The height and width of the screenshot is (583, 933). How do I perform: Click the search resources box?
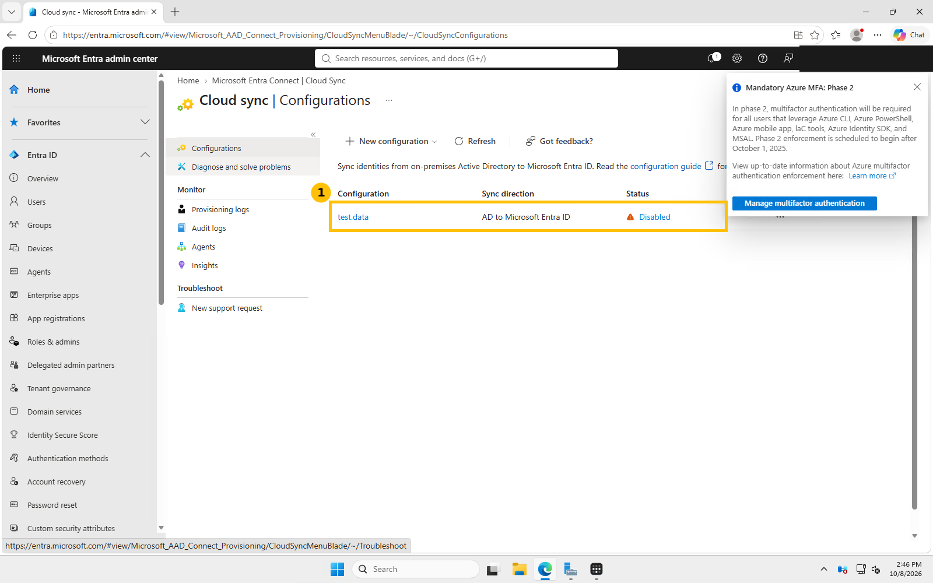pos(466,58)
